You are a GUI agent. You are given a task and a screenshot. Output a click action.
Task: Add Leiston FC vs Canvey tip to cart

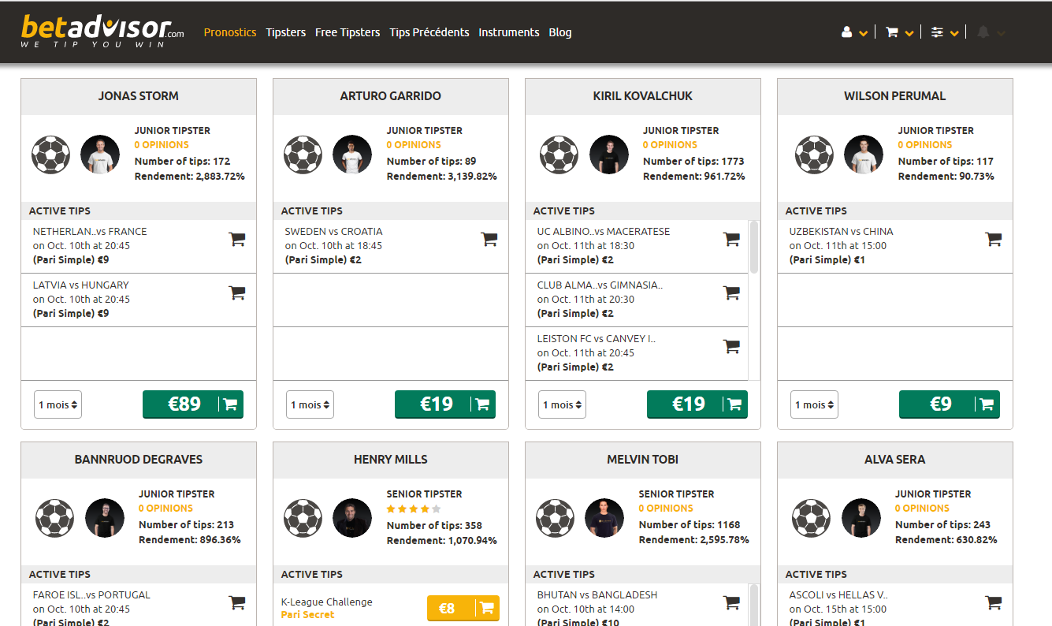coord(731,346)
